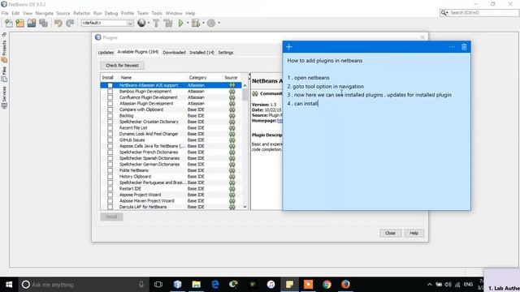The image size is (520, 292).
Task: Click the plugin list scroll up arrow
Action: (245, 85)
